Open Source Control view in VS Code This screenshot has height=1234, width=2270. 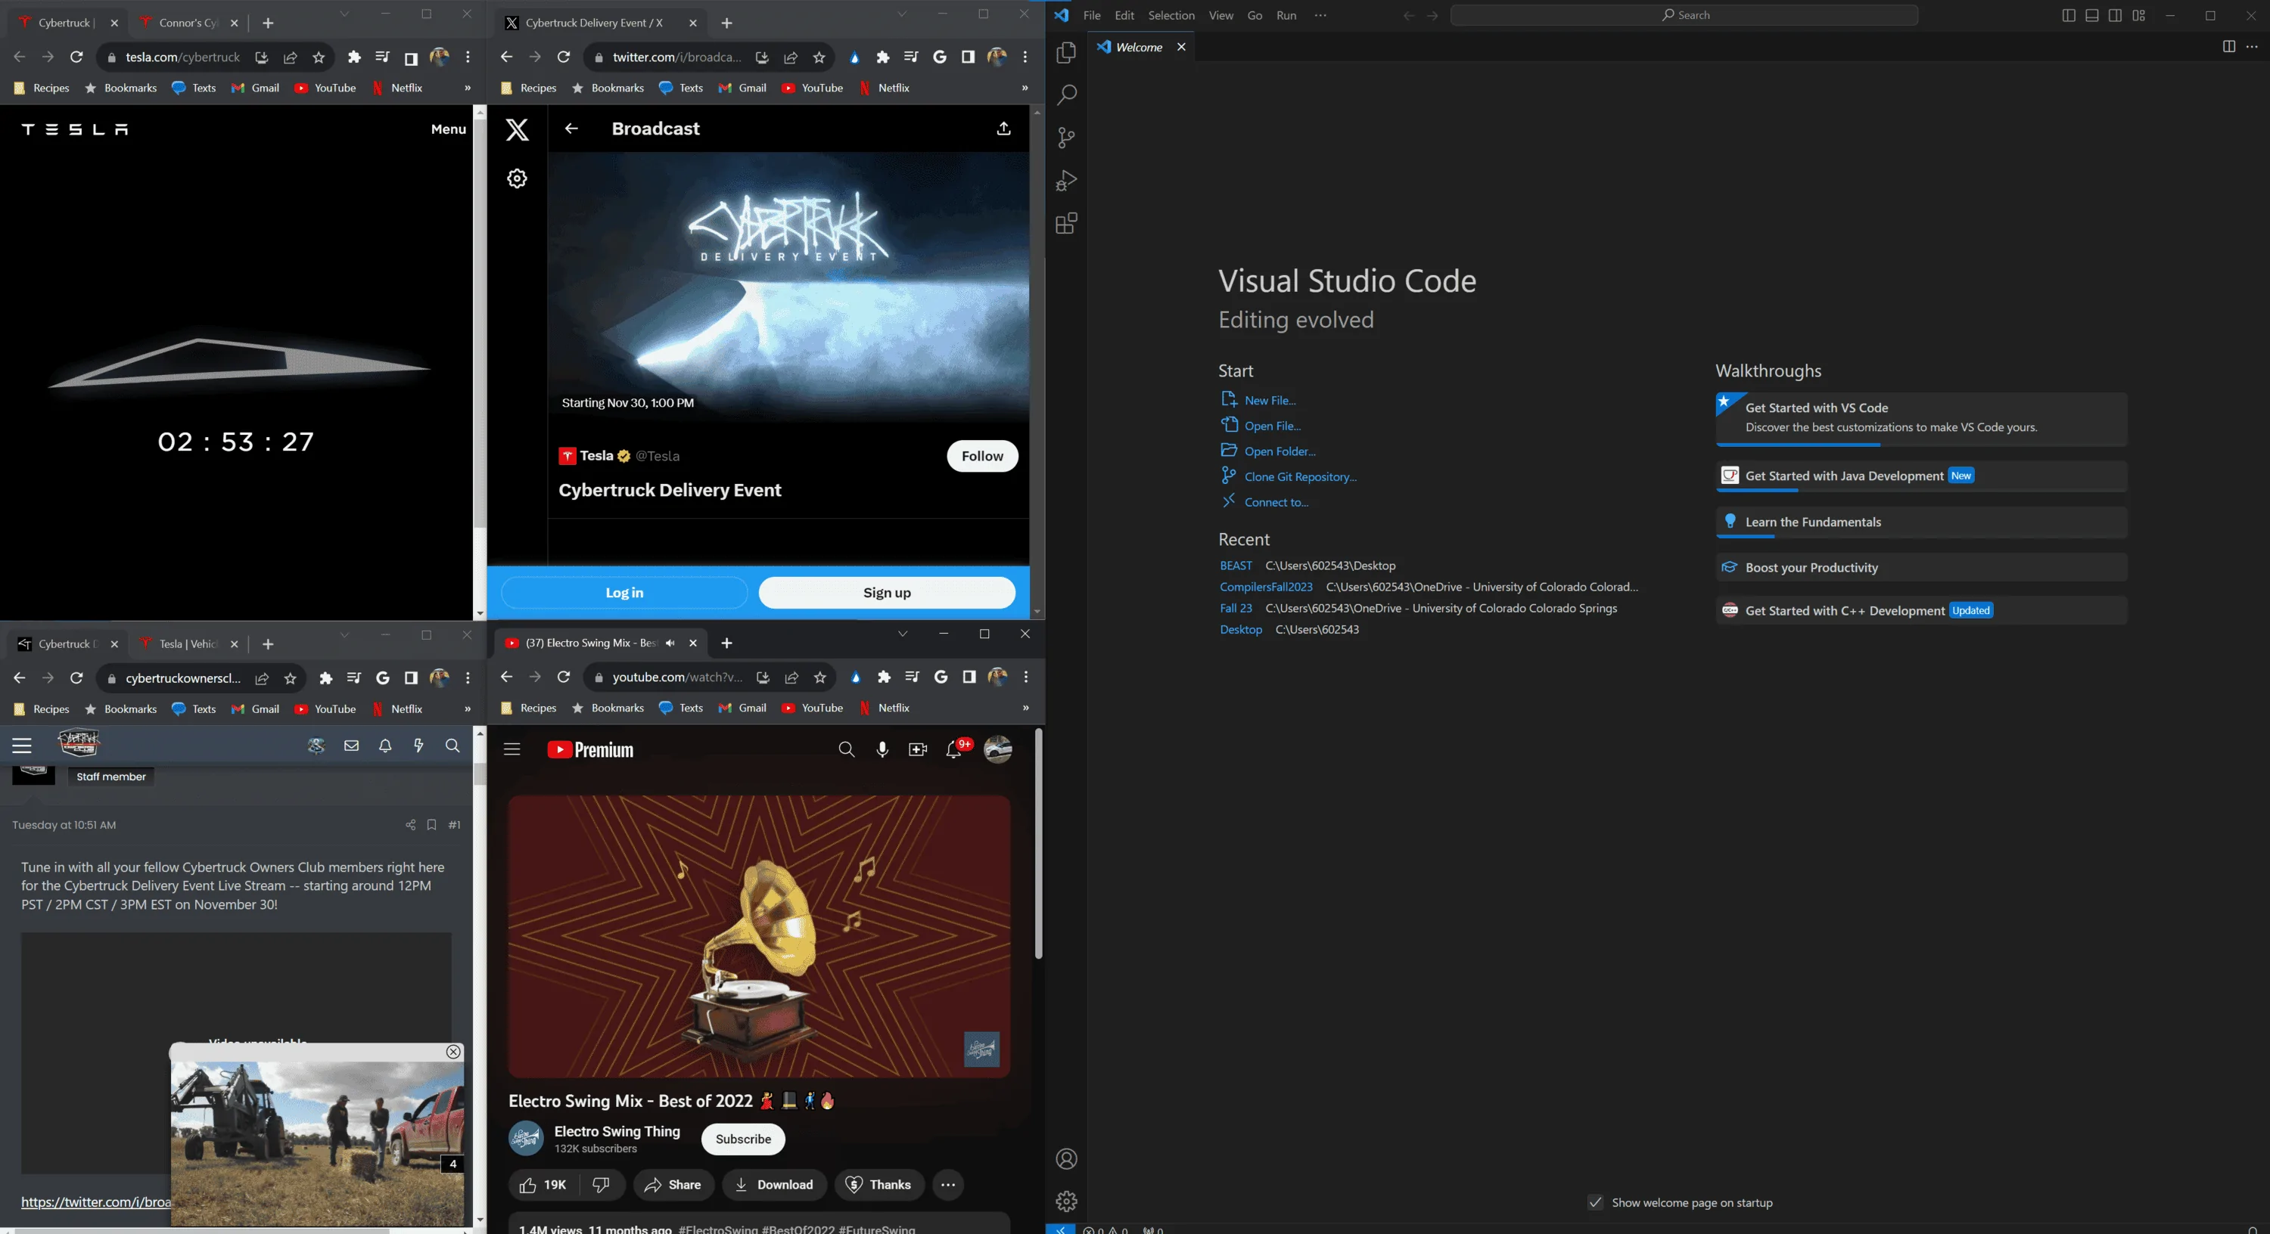tap(1066, 138)
